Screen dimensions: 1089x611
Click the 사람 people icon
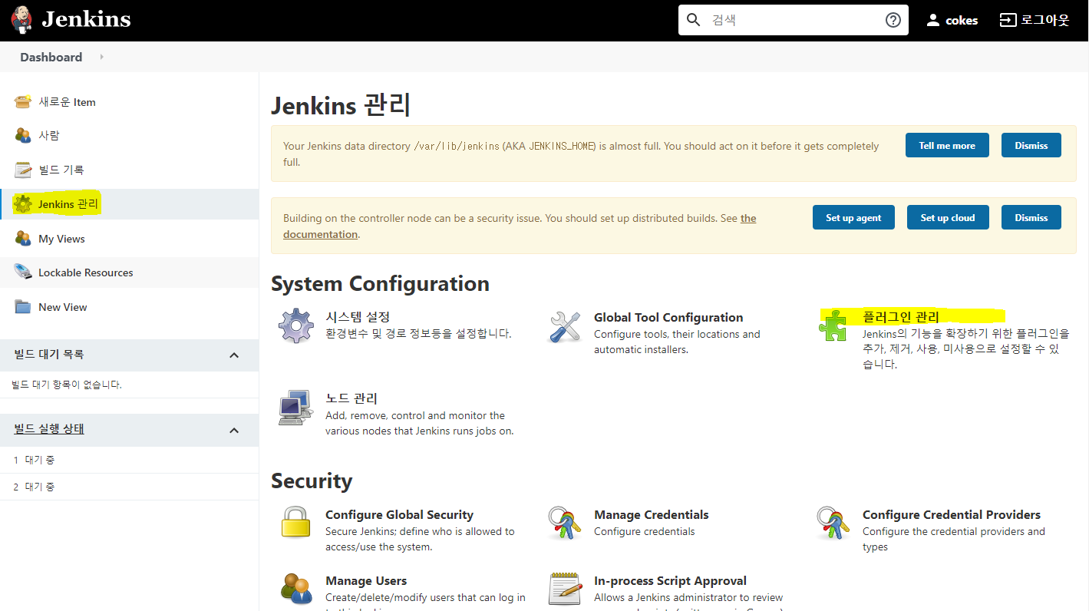pos(24,135)
